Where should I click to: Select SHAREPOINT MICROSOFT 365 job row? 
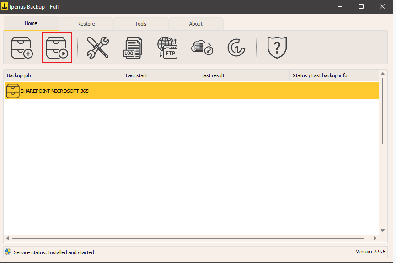[x=192, y=91]
